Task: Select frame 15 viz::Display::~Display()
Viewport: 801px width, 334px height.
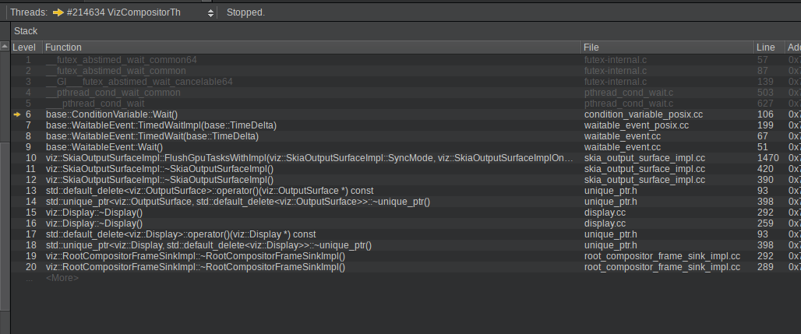Action: [94, 213]
